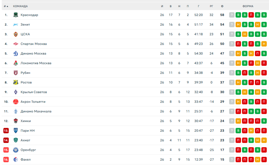
Task: Select the Факел club logo icon
Action: click(16, 160)
